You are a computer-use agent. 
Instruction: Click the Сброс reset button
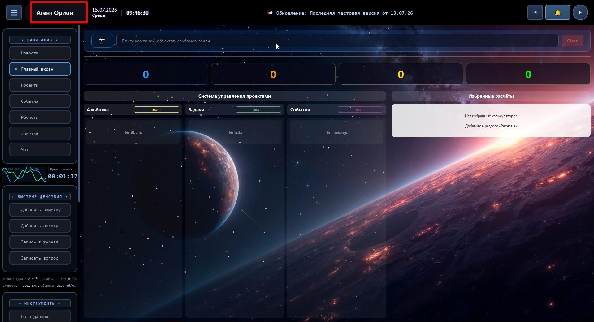572,41
